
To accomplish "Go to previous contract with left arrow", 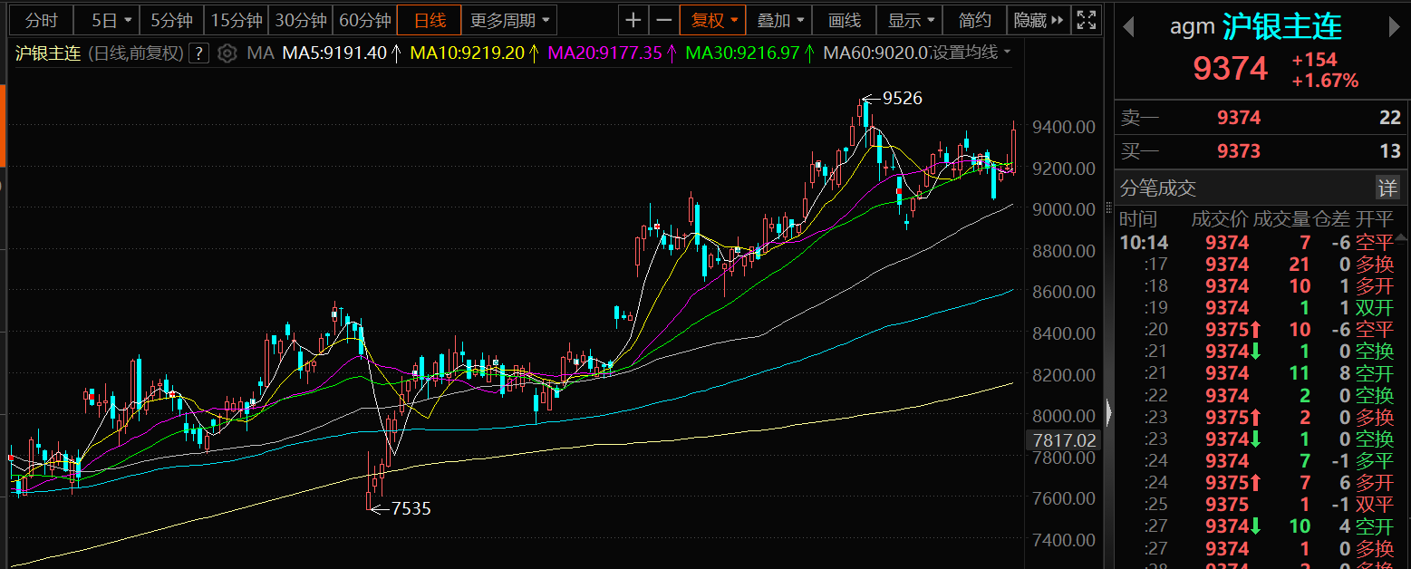I will [x=1128, y=27].
